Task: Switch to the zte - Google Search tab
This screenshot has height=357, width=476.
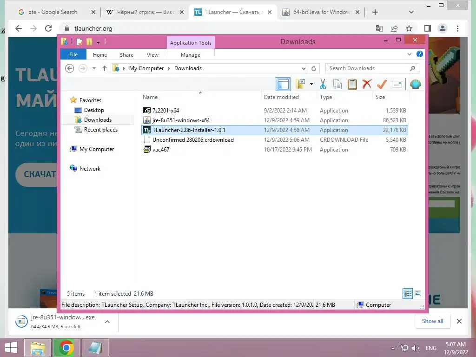Action: coord(52,12)
